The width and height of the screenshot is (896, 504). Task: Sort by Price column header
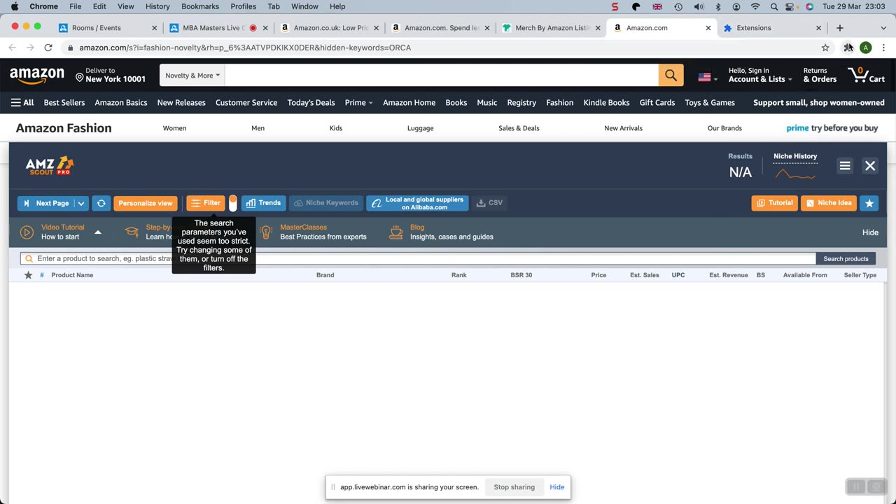click(598, 275)
